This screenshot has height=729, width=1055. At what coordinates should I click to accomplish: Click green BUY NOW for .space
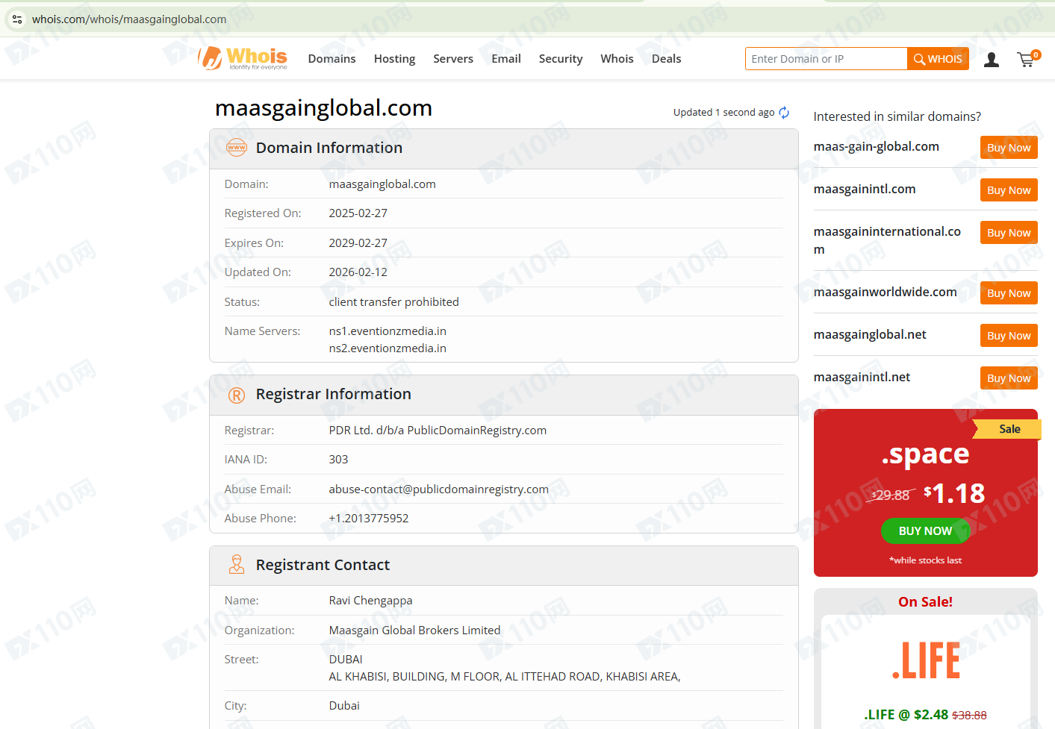coord(924,531)
